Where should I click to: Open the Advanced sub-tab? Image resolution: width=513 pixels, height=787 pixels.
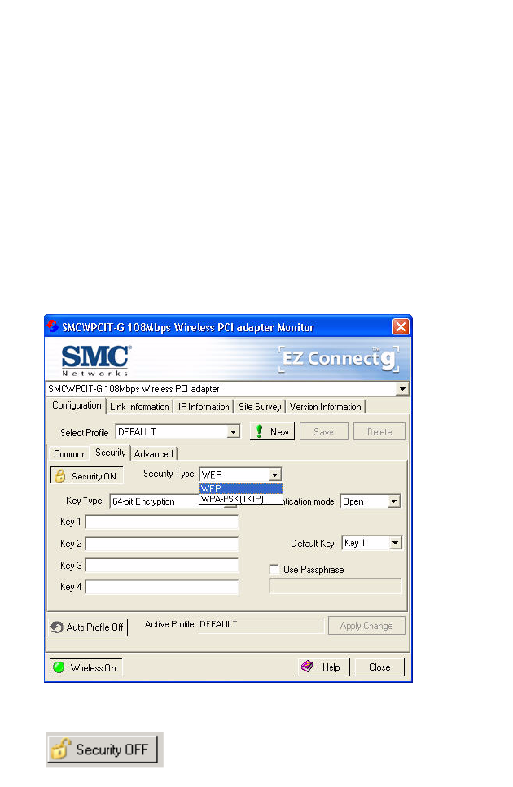154,454
